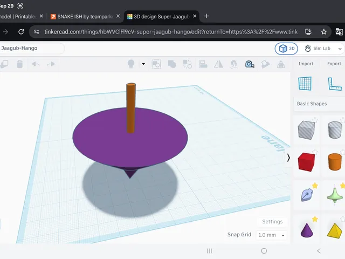The height and width of the screenshot is (259, 345).
Task: Toggle the 3D design view button
Action: pos(286,49)
